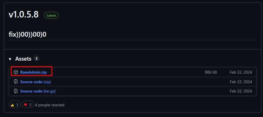React with the thumbs up emoji
The image size is (263, 117).
pyautogui.click(x=12, y=105)
